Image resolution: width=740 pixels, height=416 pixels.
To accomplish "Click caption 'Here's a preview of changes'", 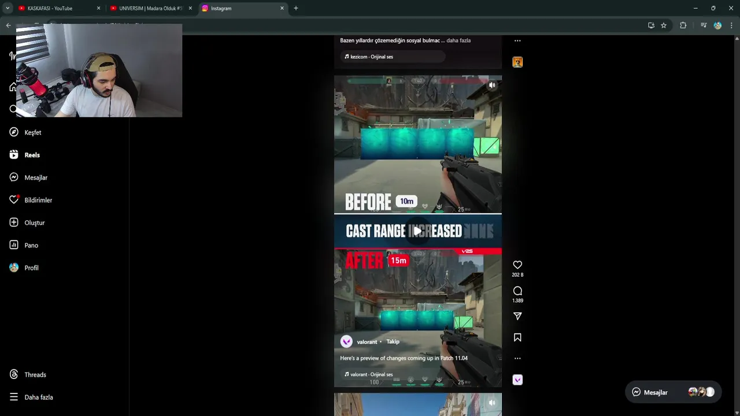I will click(404, 358).
